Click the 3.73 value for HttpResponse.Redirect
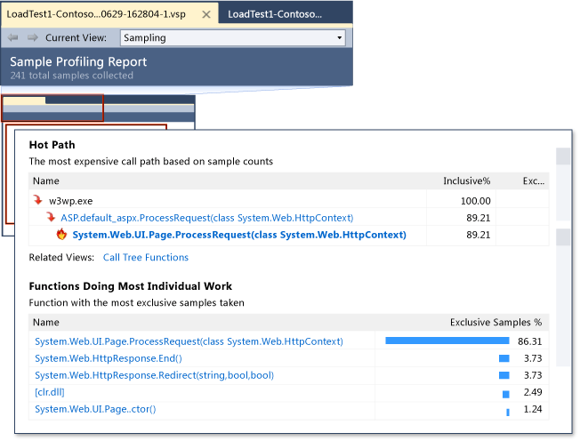This screenshot has height=441, width=580. tap(533, 375)
